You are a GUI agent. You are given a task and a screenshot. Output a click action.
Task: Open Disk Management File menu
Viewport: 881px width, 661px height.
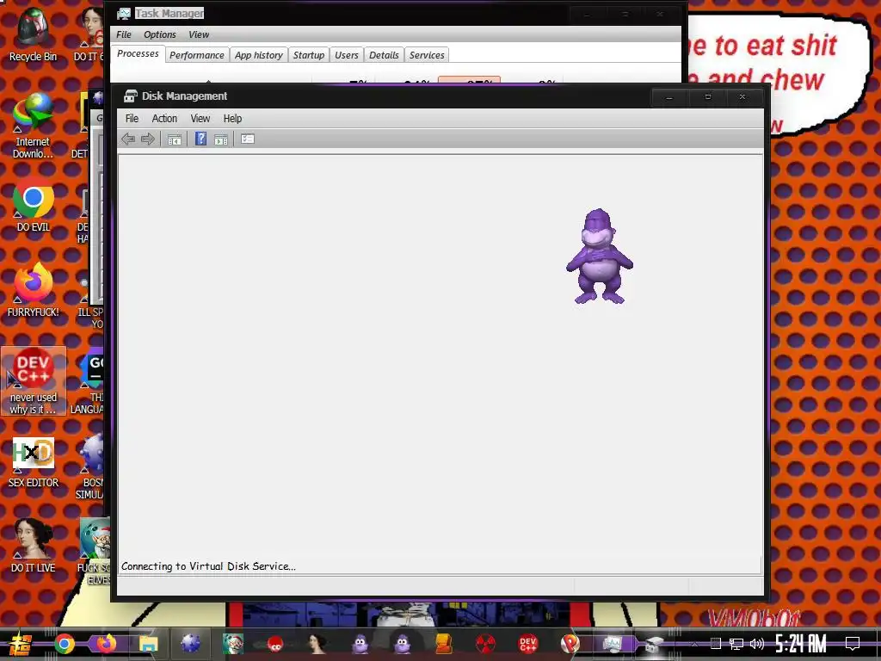coord(132,119)
